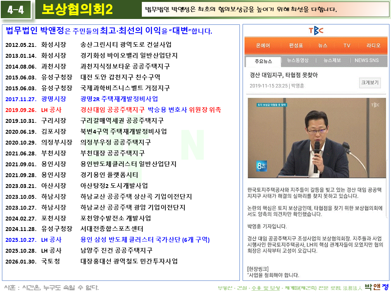The image size is (391, 293).
Task: Open the 편성표 menu
Action: (x=296, y=45)
